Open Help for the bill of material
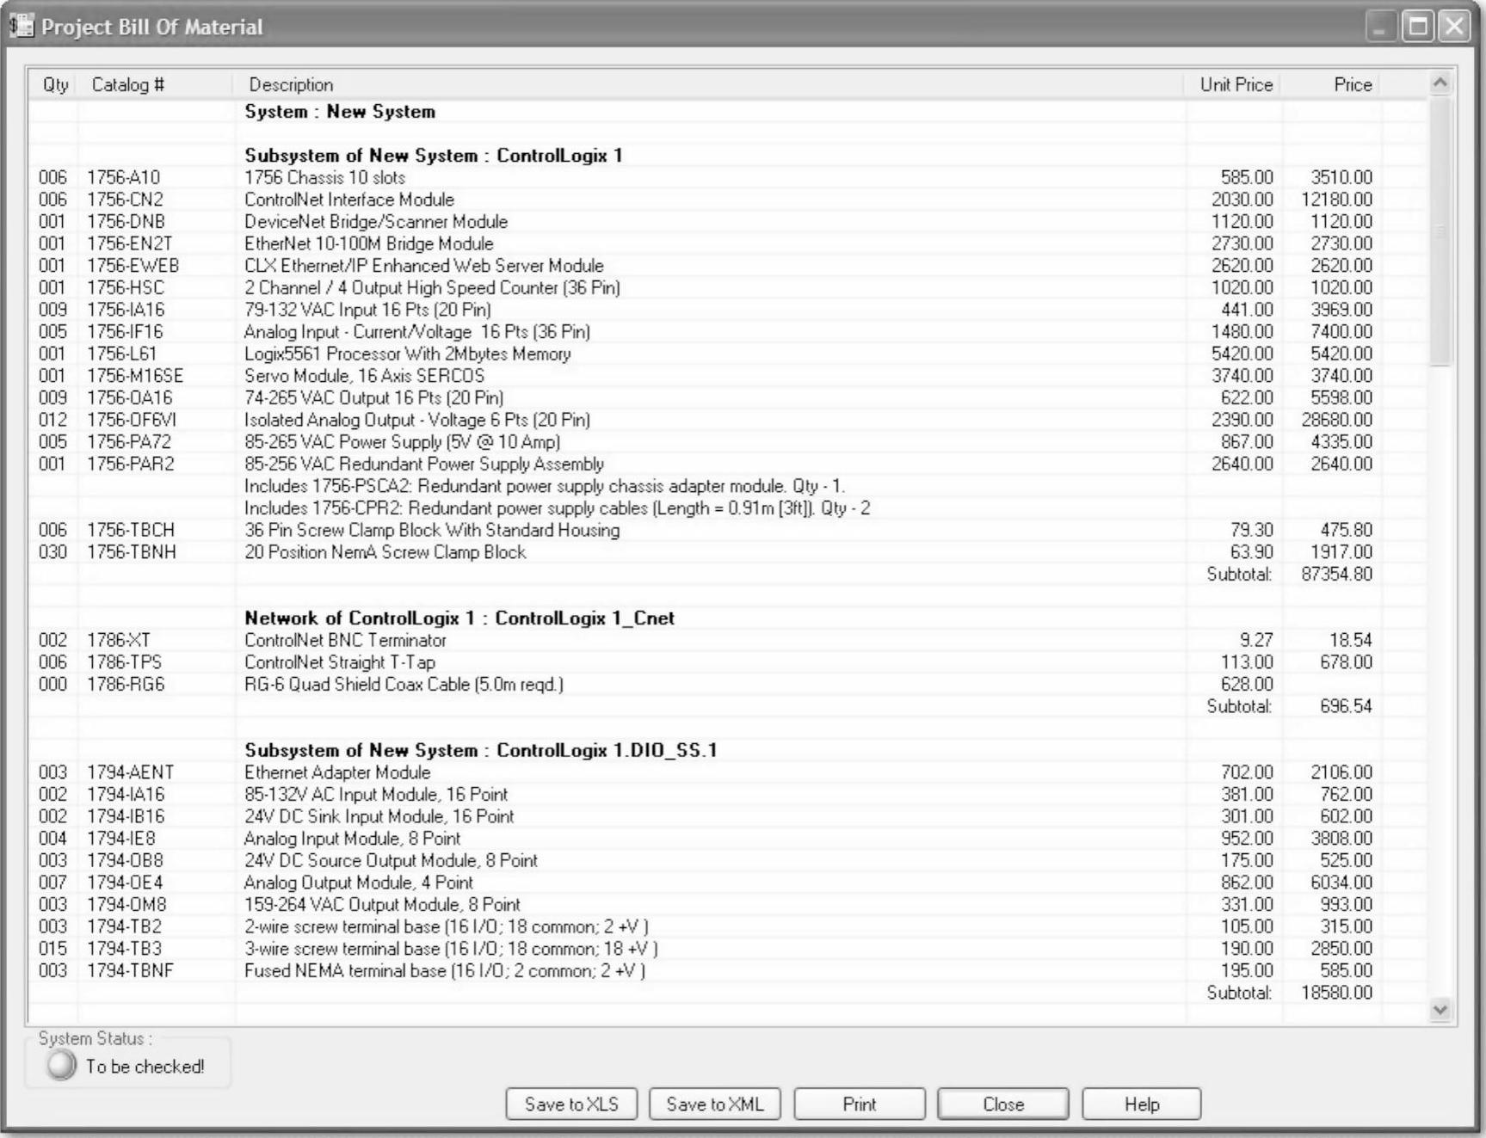 pyautogui.click(x=1142, y=1104)
